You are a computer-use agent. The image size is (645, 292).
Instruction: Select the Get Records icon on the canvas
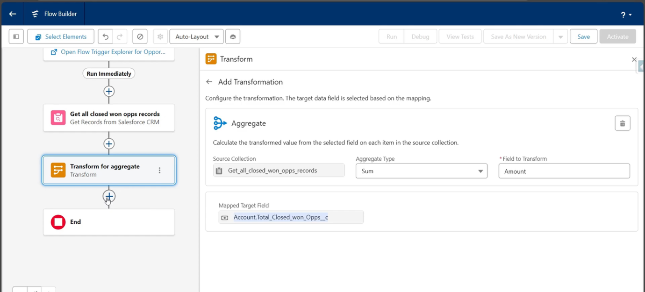point(57,118)
